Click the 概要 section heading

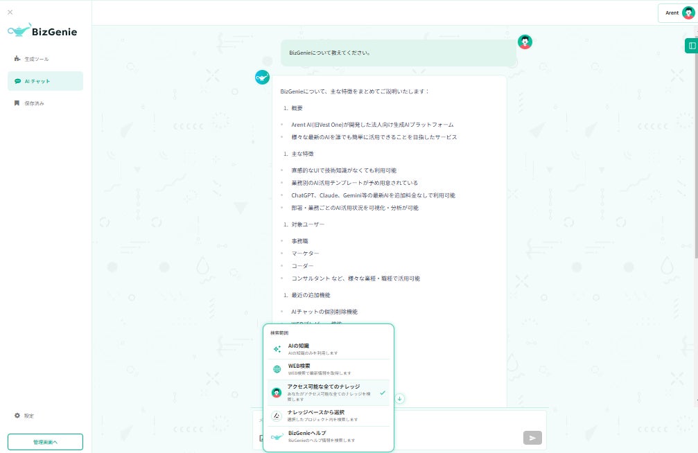click(x=297, y=108)
